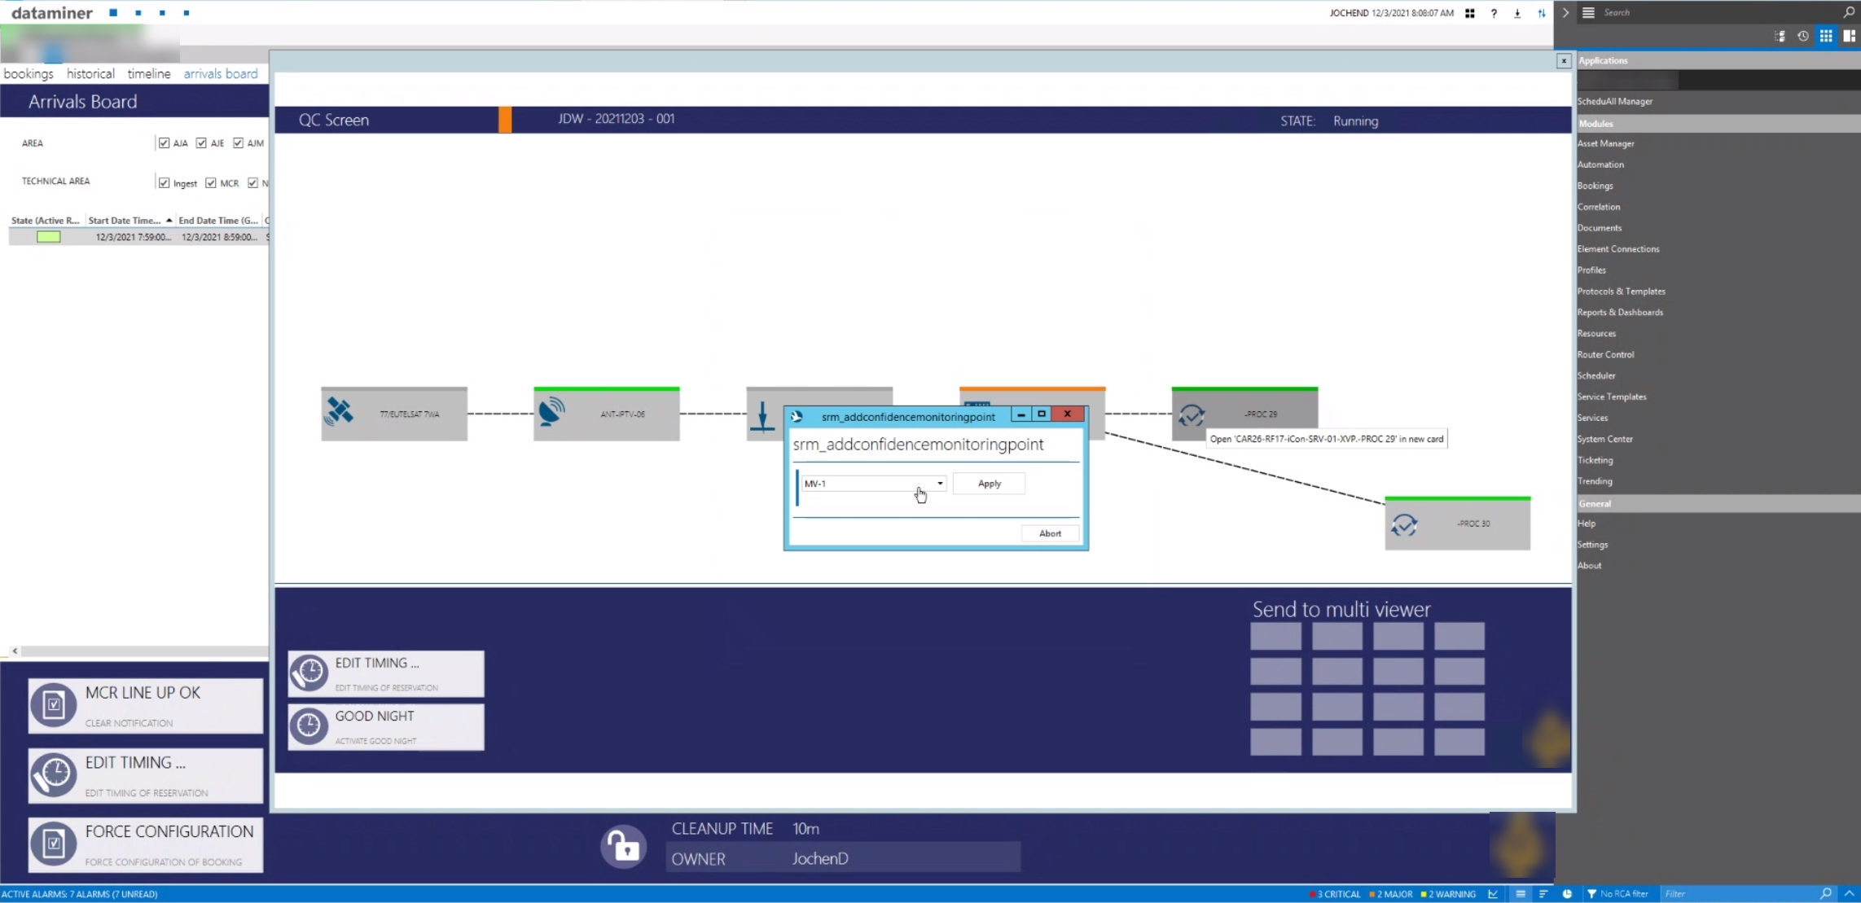Click the RCA filter funnel icon in alarm bar
Viewport: 1861px width, 903px height.
(1591, 894)
